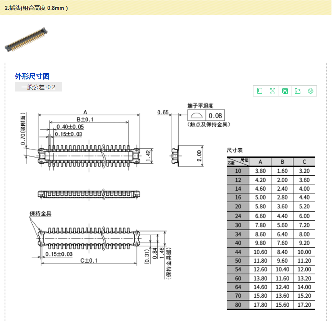Viewport: 333px width, 321px height.
Task: Click column header C in dimension table
Action: 304,162
